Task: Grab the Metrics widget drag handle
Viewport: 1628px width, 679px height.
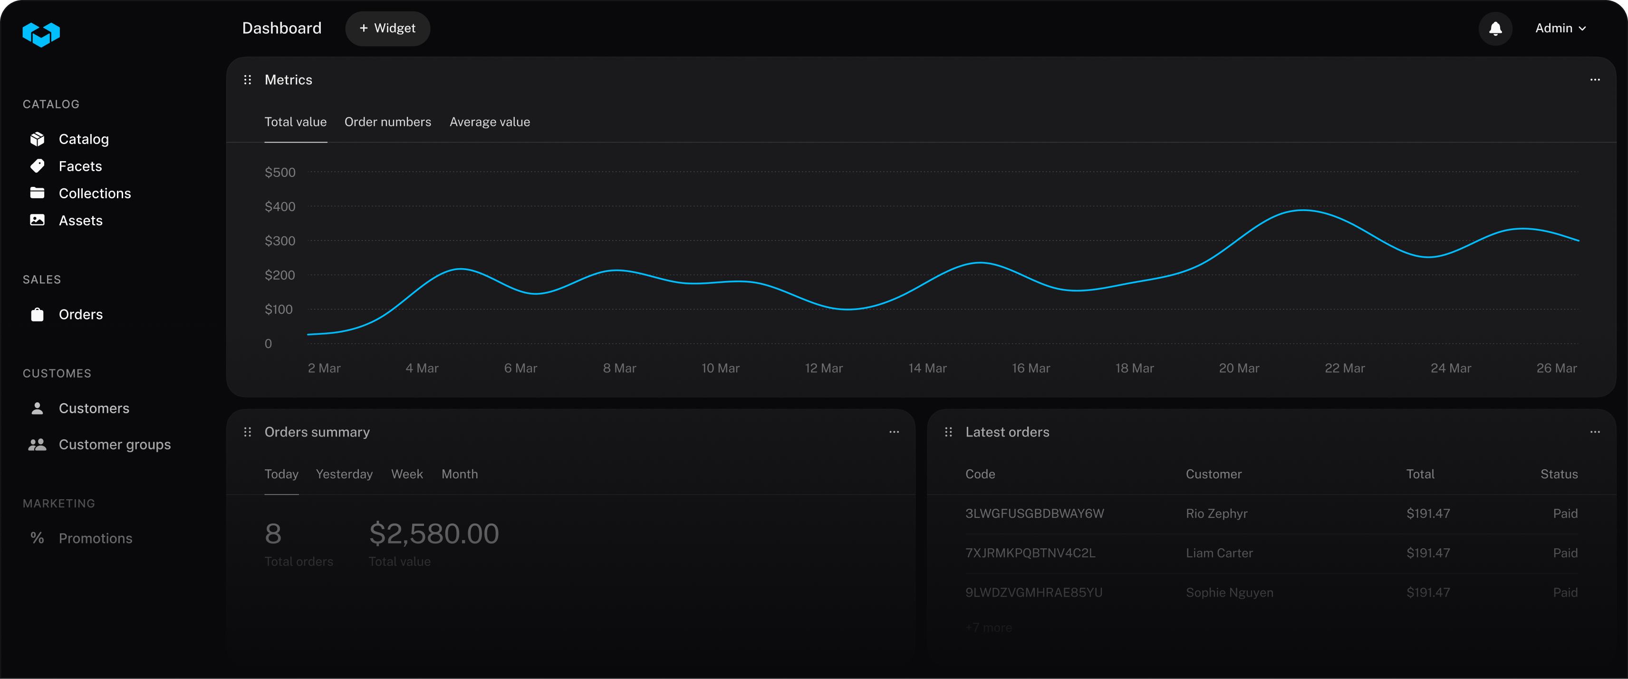Action: [248, 80]
